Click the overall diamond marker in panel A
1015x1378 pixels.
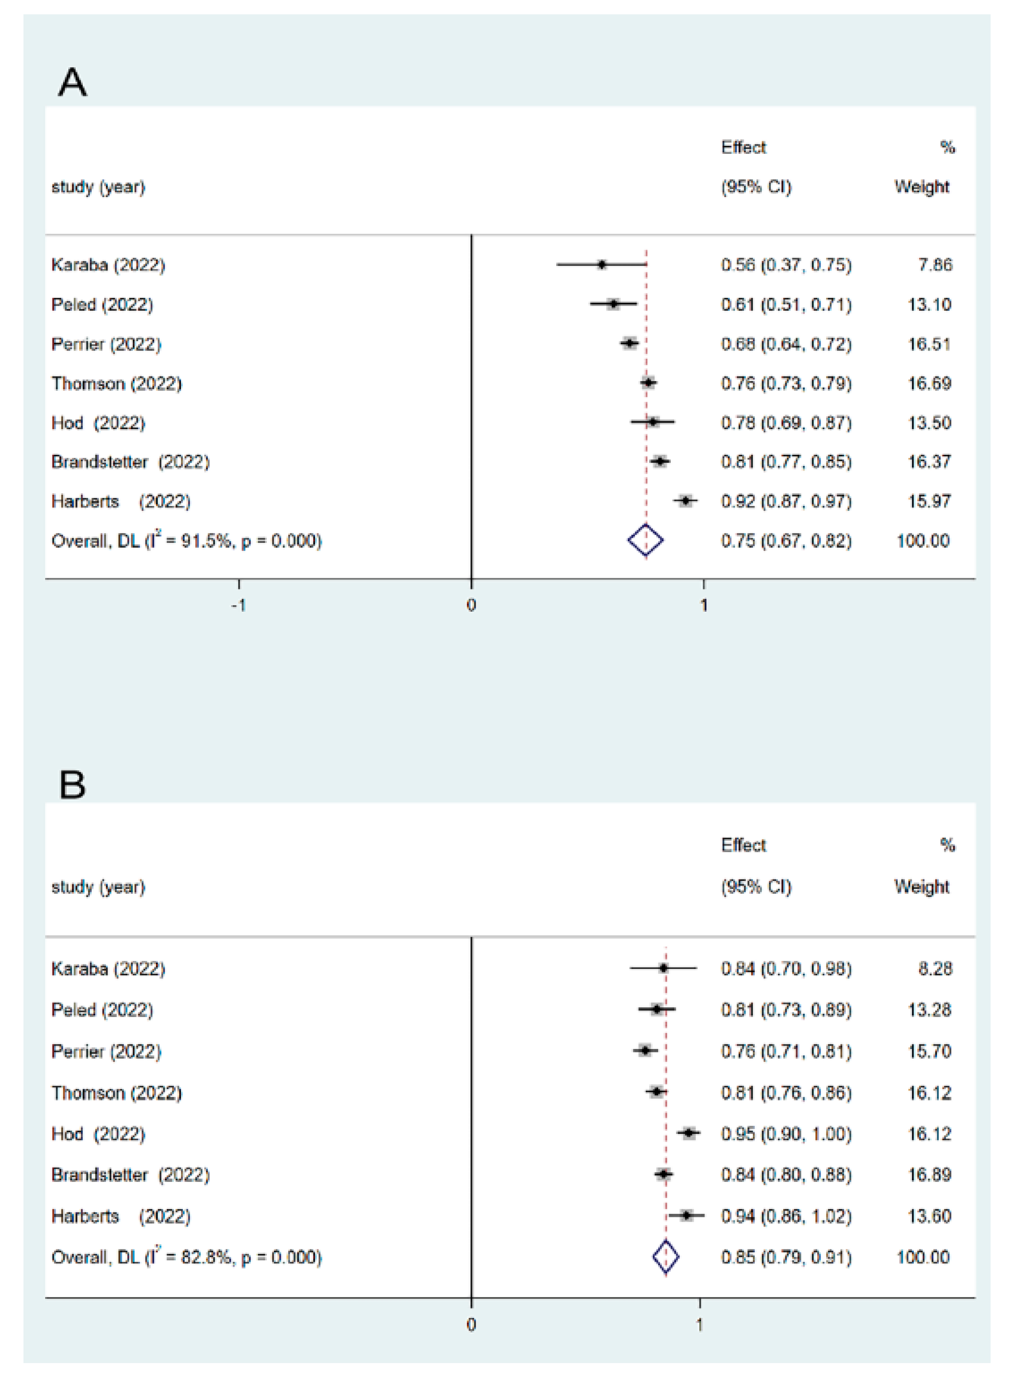tap(645, 540)
